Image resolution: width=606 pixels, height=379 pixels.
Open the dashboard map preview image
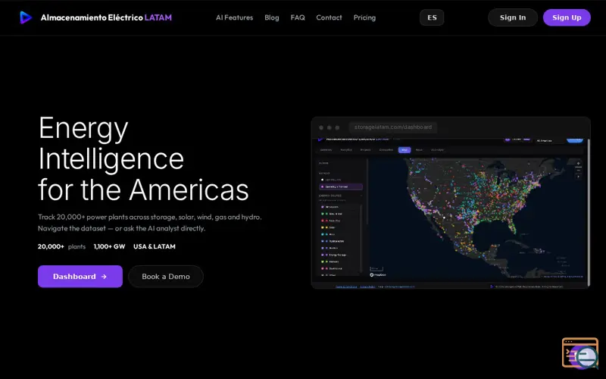[451, 213]
